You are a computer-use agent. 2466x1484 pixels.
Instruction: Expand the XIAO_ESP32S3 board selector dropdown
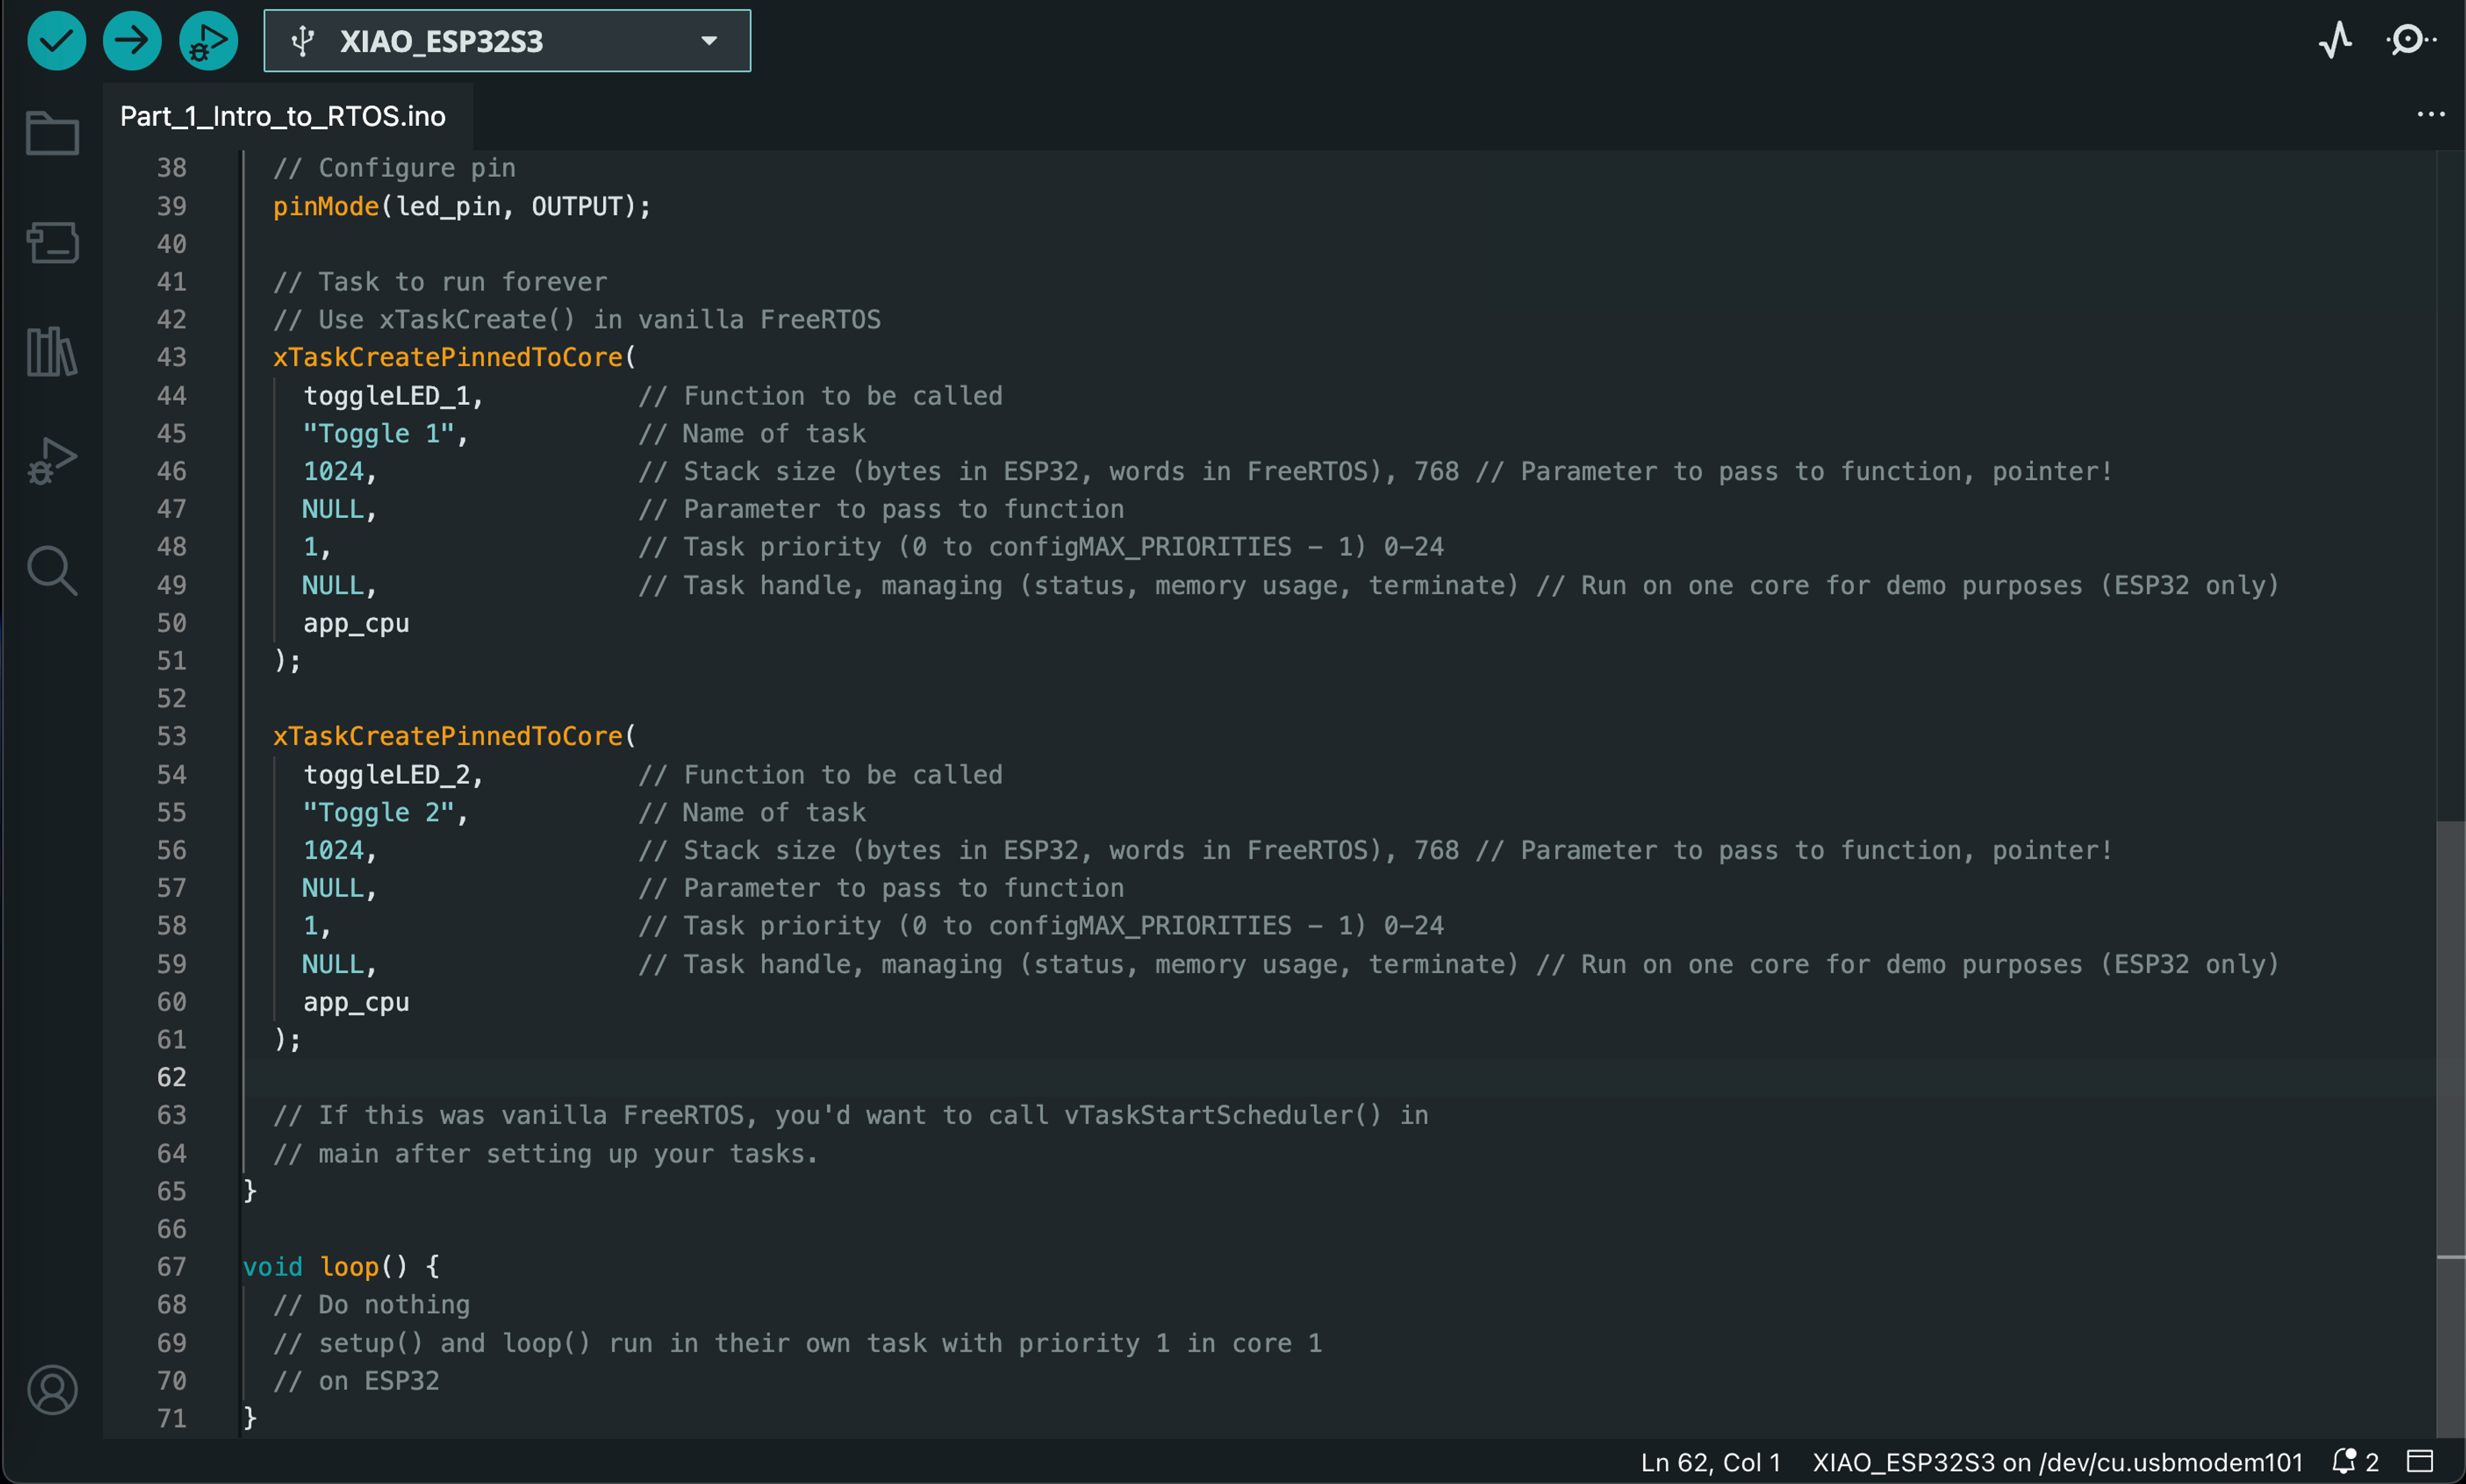point(507,41)
